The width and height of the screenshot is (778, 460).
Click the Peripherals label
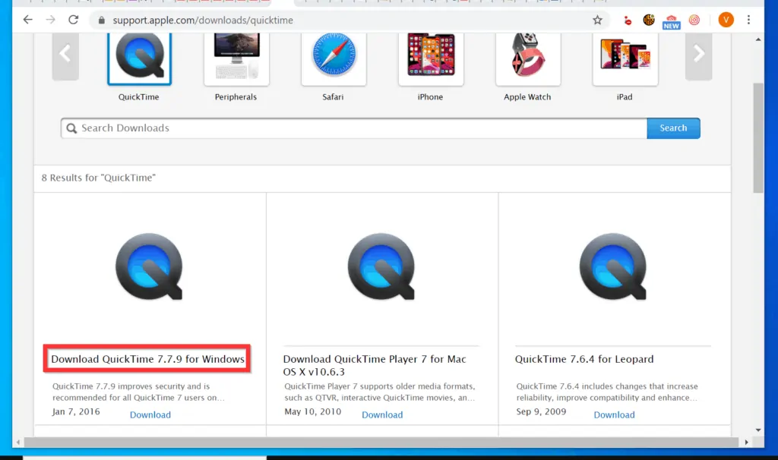236,97
